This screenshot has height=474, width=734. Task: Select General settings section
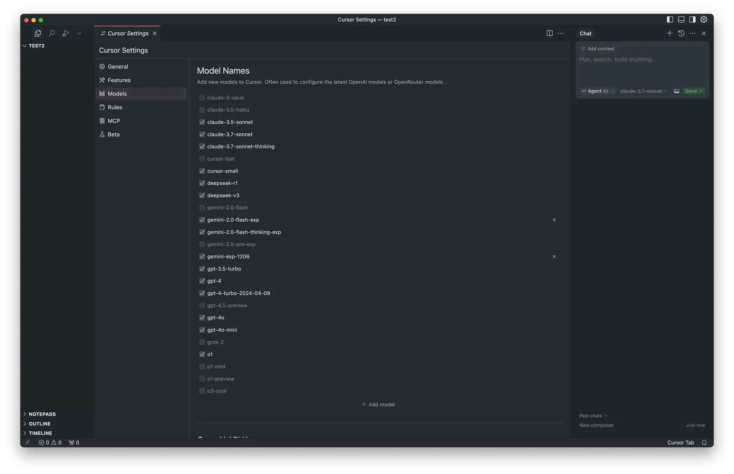(x=141, y=67)
